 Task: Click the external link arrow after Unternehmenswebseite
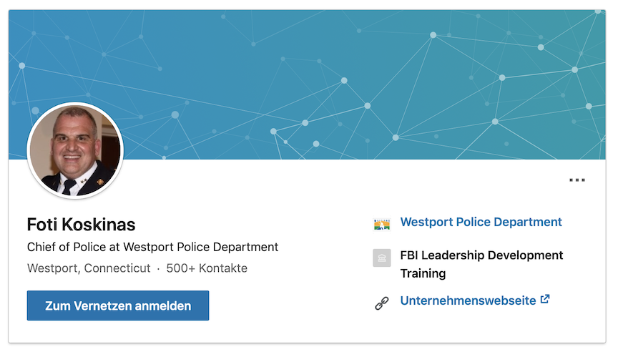pos(545,300)
